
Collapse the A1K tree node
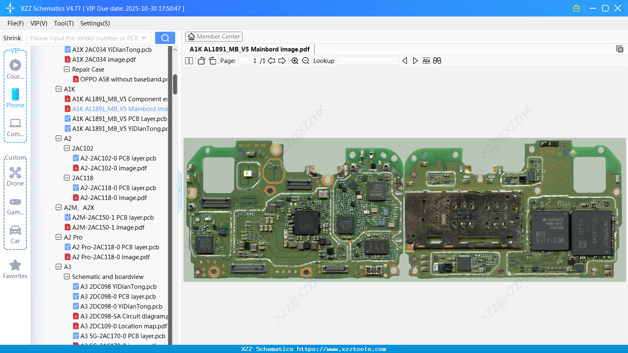tap(59, 89)
